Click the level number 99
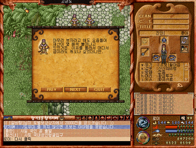Screen dimensions: 196x148 (190, 118)
